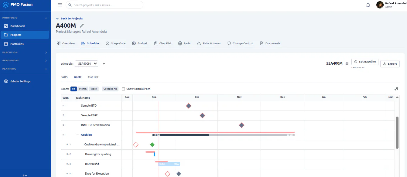
Task: Open the Schedule 55A400M dropdown
Action: pyautogui.click(x=87, y=64)
